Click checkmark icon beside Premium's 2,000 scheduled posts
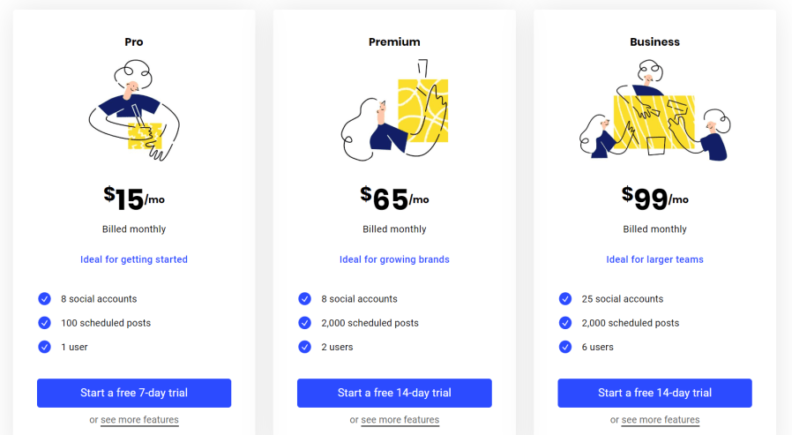This screenshot has width=792, height=435. 304,323
